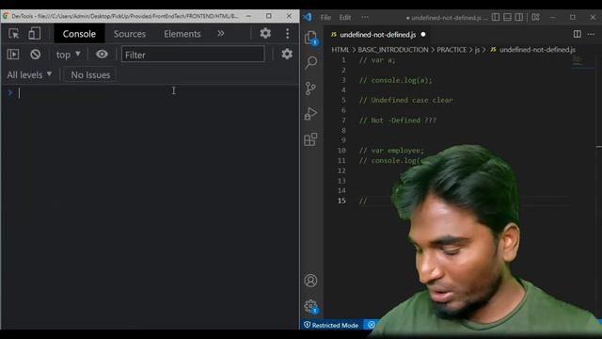Click PRACTICE in the breadcrumb

[x=451, y=50]
